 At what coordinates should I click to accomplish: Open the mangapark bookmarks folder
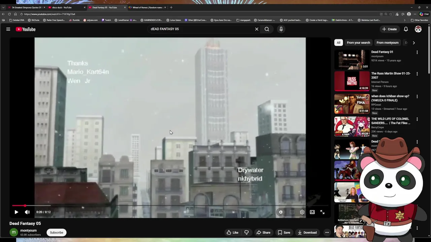click(243, 20)
